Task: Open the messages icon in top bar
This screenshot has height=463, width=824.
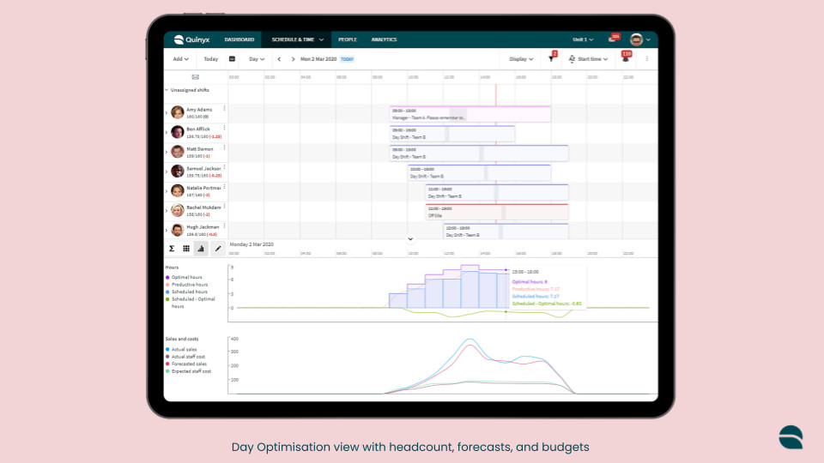Action: [611, 39]
